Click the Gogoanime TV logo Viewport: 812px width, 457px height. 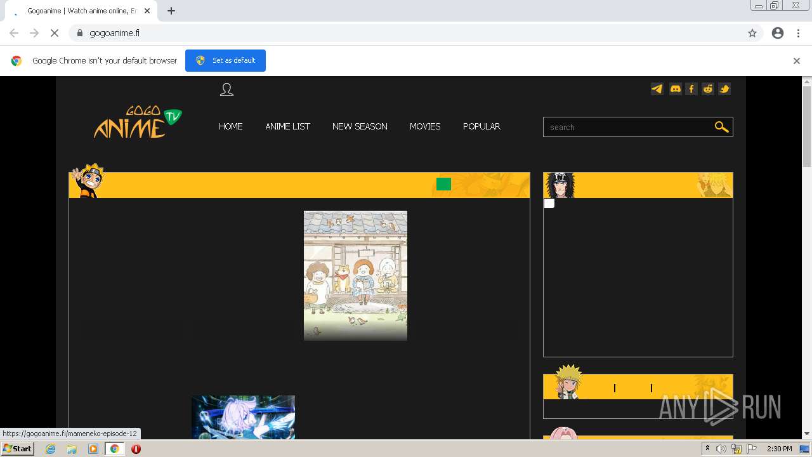[x=138, y=122]
